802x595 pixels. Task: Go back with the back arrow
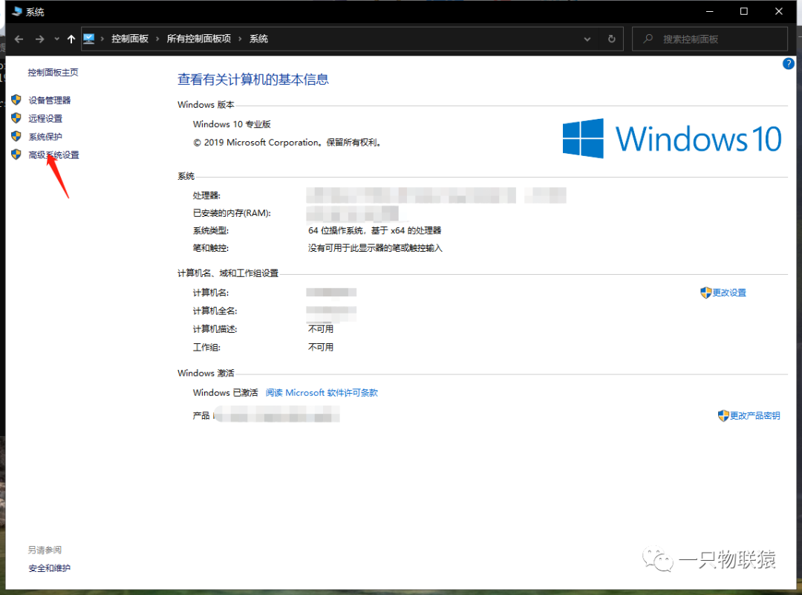point(19,39)
